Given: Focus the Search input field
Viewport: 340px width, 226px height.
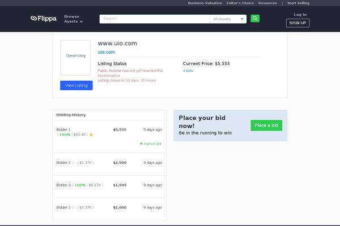Looking at the screenshot, I should click(x=154, y=19).
